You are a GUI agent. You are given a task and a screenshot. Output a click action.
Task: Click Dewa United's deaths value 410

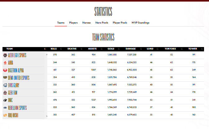pyautogui.click(x=73, y=77)
